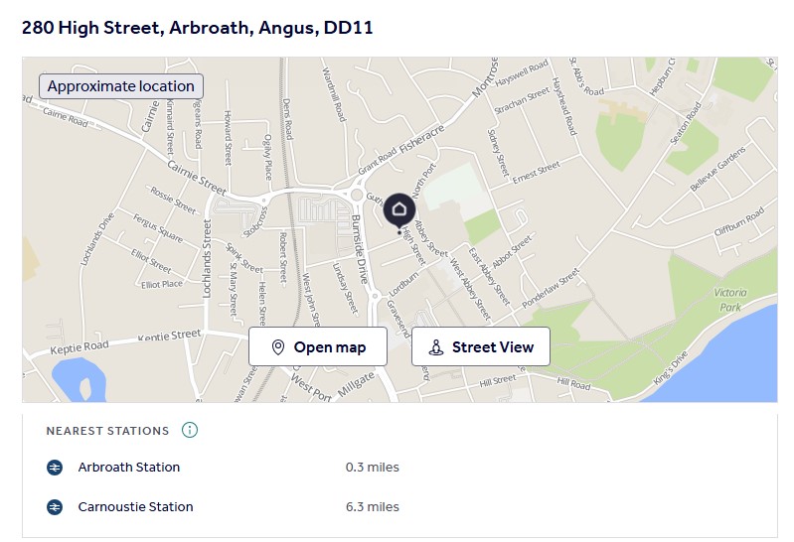This screenshot has width=794, height=542.
Task: Click the Lochlands Street label on map
Action: 207,258
